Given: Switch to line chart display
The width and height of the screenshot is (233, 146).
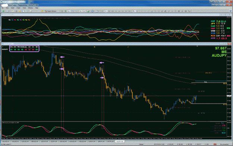Looking at the screenshot, I should 69,11.
